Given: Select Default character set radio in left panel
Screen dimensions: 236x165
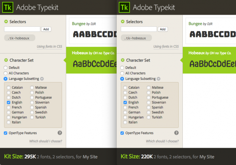Looking at the screenshot, I should coord(6,68).
